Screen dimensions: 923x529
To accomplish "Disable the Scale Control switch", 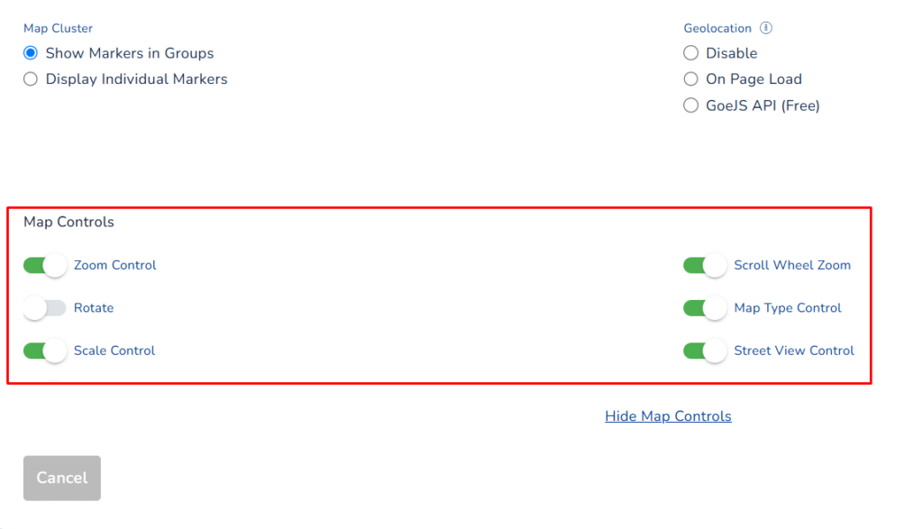I will [x=45, y=351].
